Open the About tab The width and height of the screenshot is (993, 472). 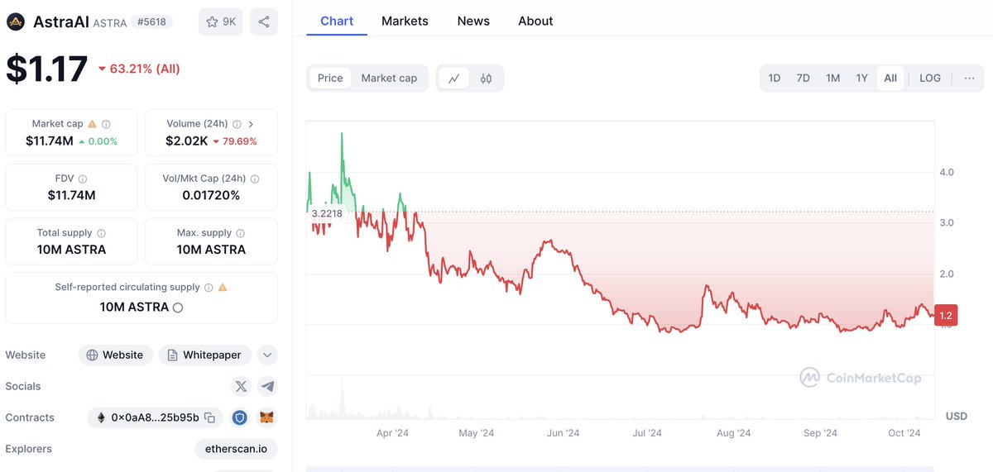click(535, 21)
